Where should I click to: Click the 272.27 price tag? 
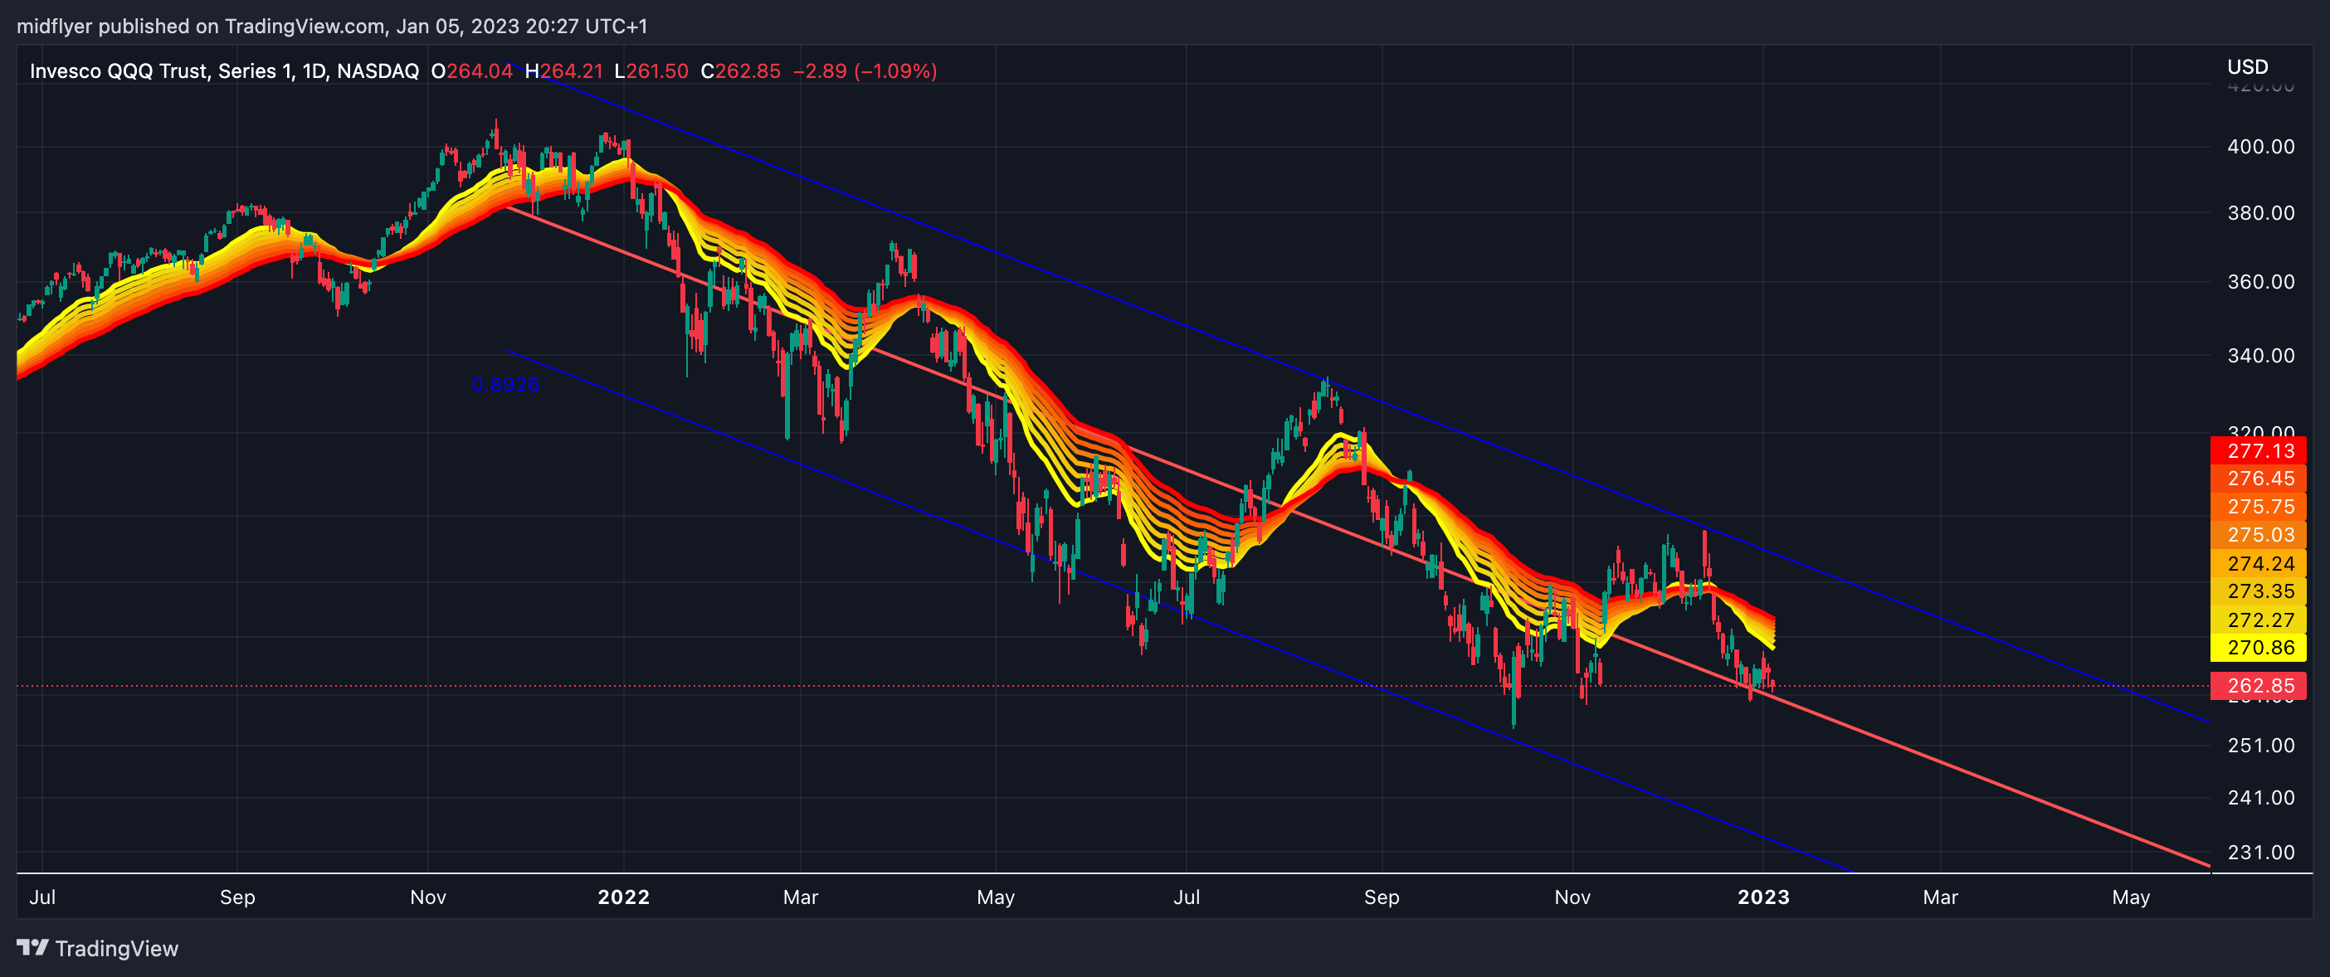pyautogui.click(x=2258, y=620)
